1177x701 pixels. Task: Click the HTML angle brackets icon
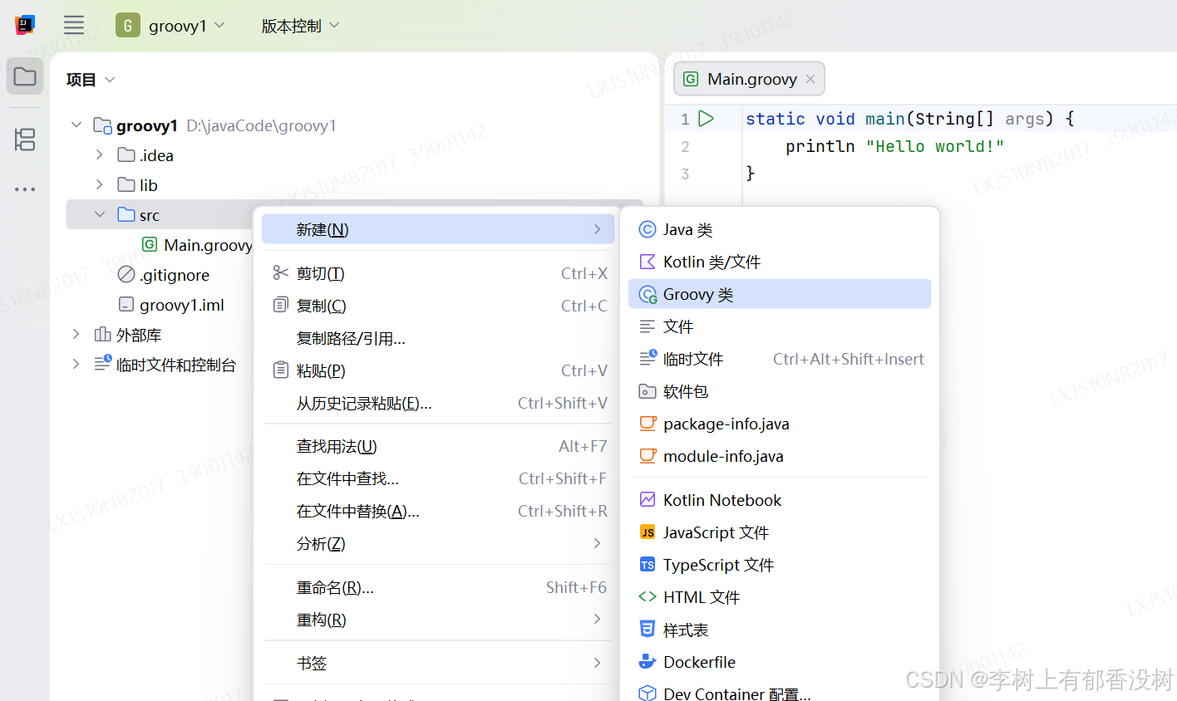(x=648, y=597)
